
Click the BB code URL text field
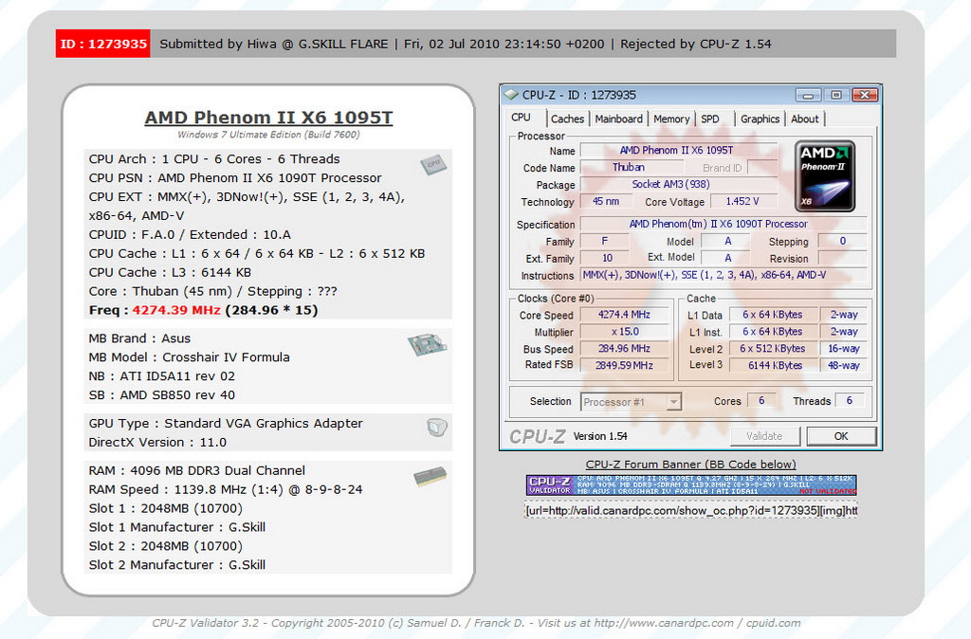click(x=691, y=510)
